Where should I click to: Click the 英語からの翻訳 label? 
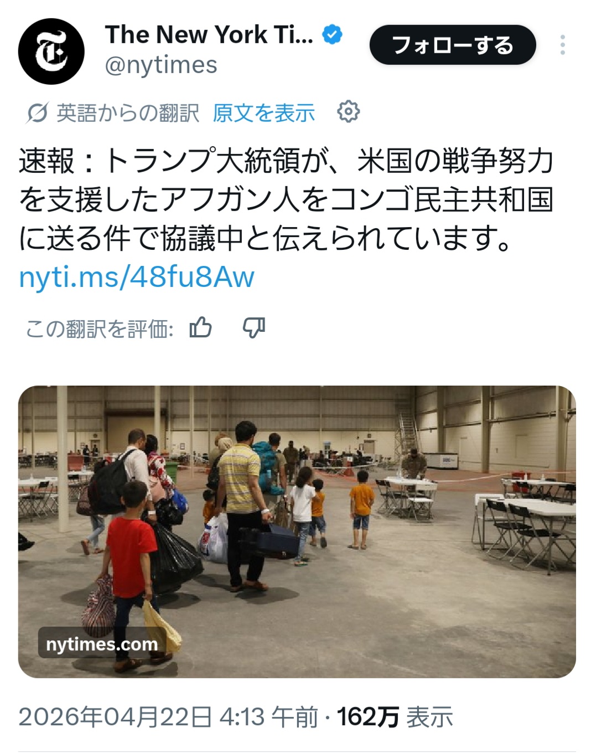tap(128, 113)
